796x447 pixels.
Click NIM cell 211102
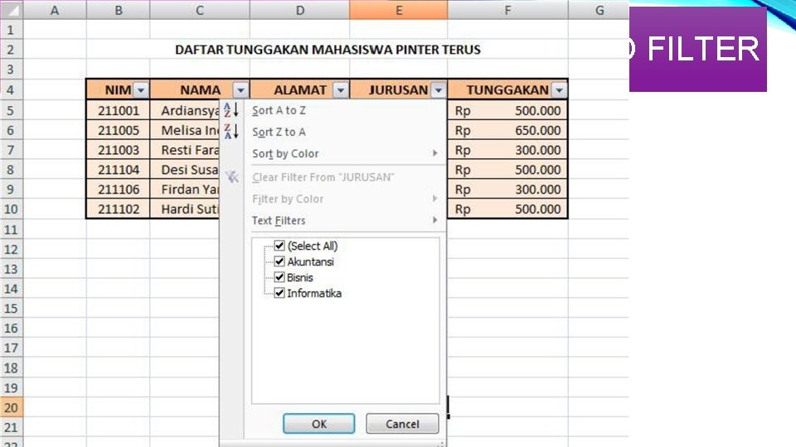[x=119, y=209]
